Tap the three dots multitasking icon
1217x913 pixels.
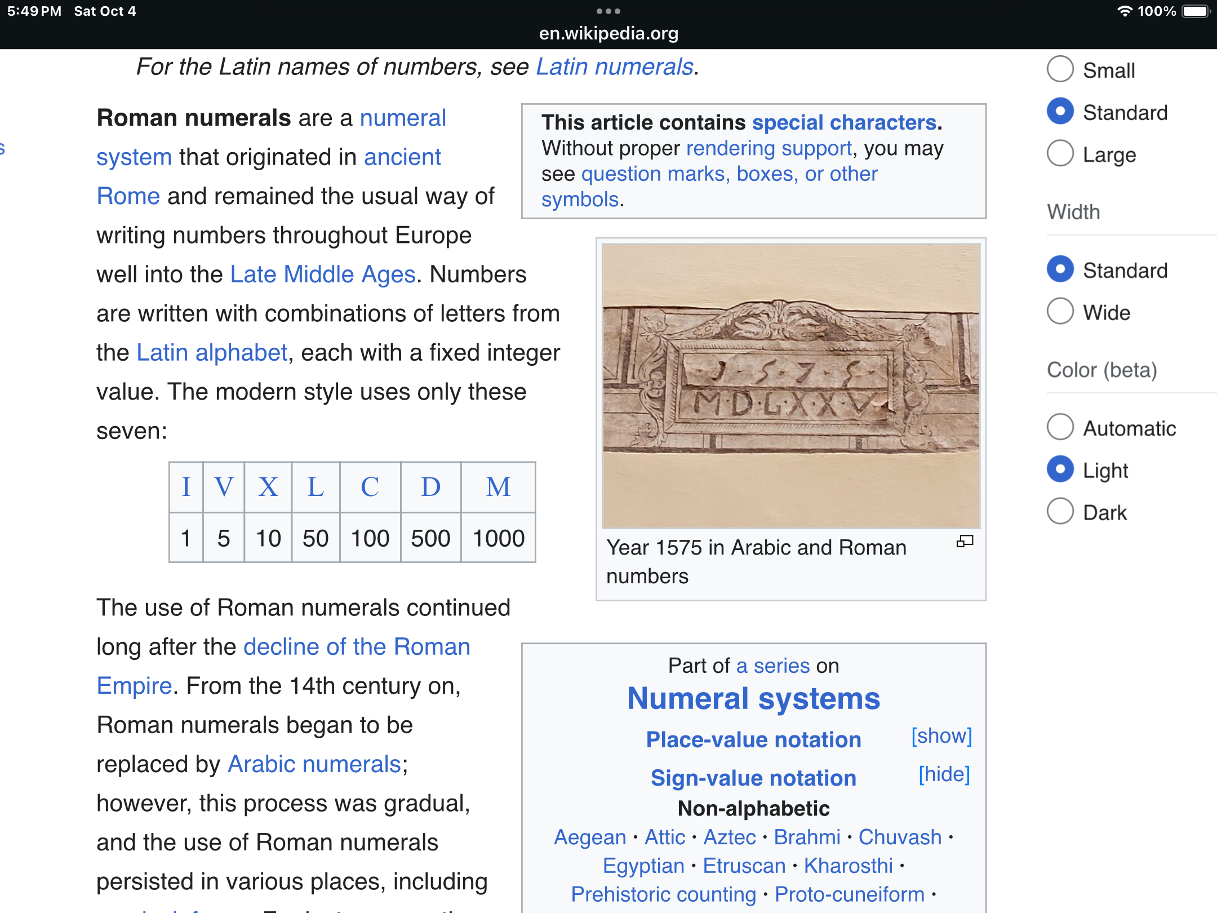[x=608, y=11]
